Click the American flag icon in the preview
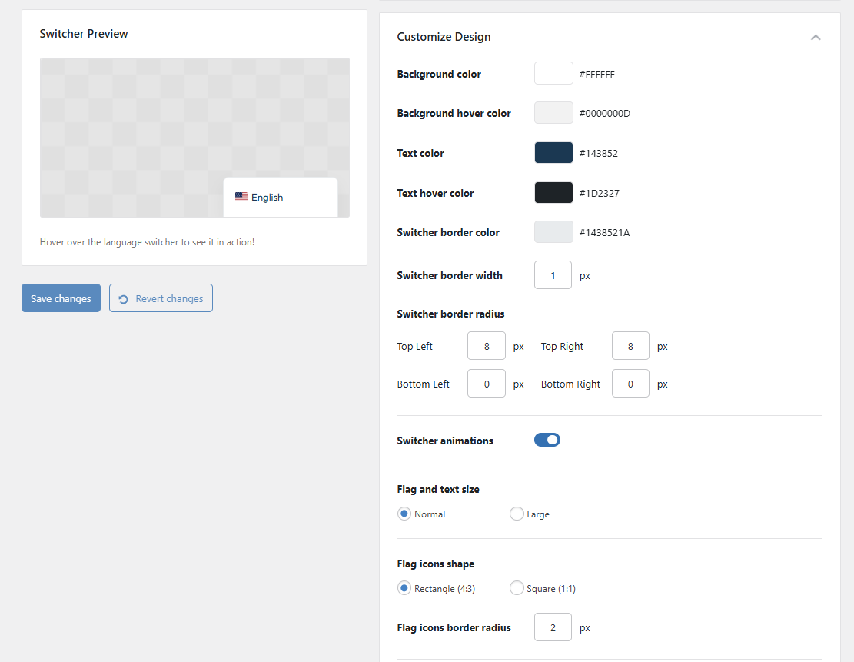Image resolution: width=854 pixels, height=662 pixels. [x=241, y=197]
